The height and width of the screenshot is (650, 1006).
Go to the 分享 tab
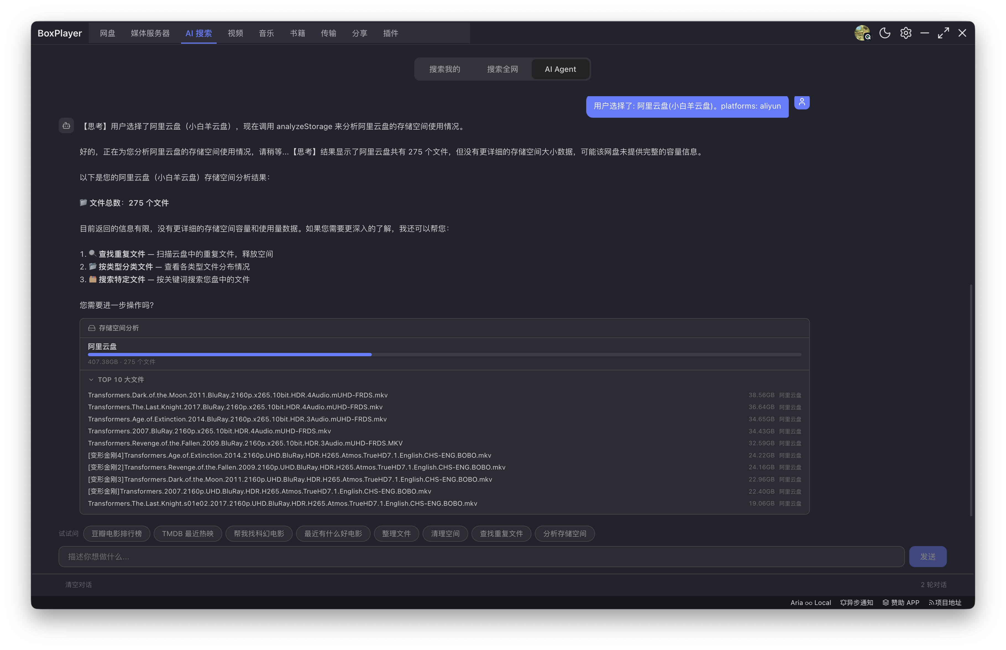(360, 33)
